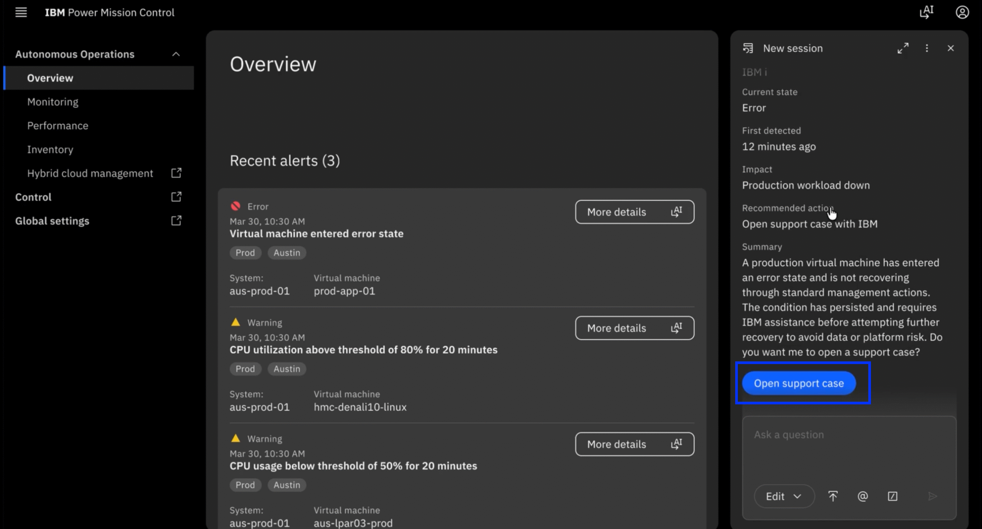Click external link icon beside Control

pyautogui.click(x=176, y=197)
